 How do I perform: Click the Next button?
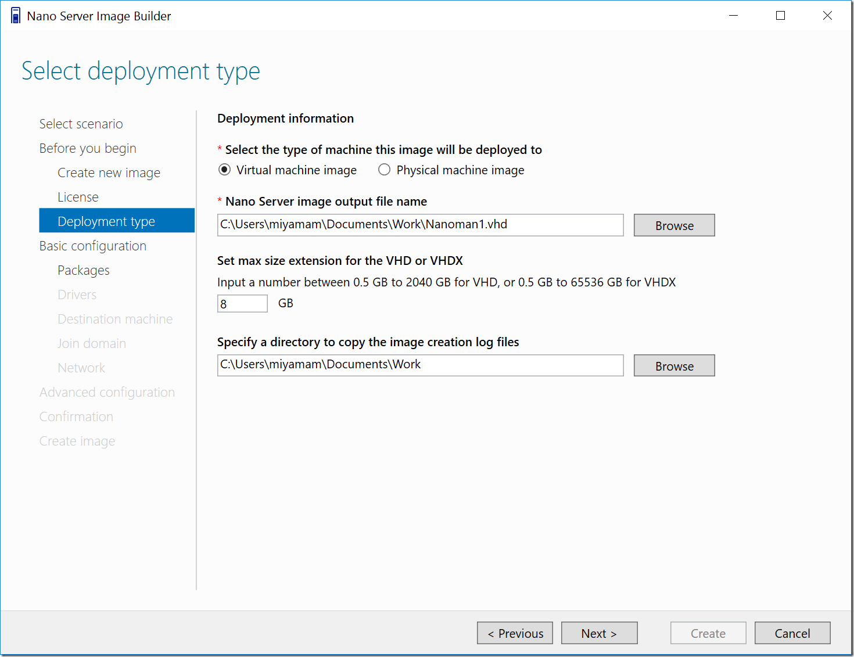pyautogui.click(x=599, y=633)
